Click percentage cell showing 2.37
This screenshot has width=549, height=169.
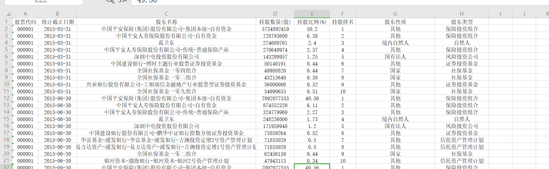[312, 50]
